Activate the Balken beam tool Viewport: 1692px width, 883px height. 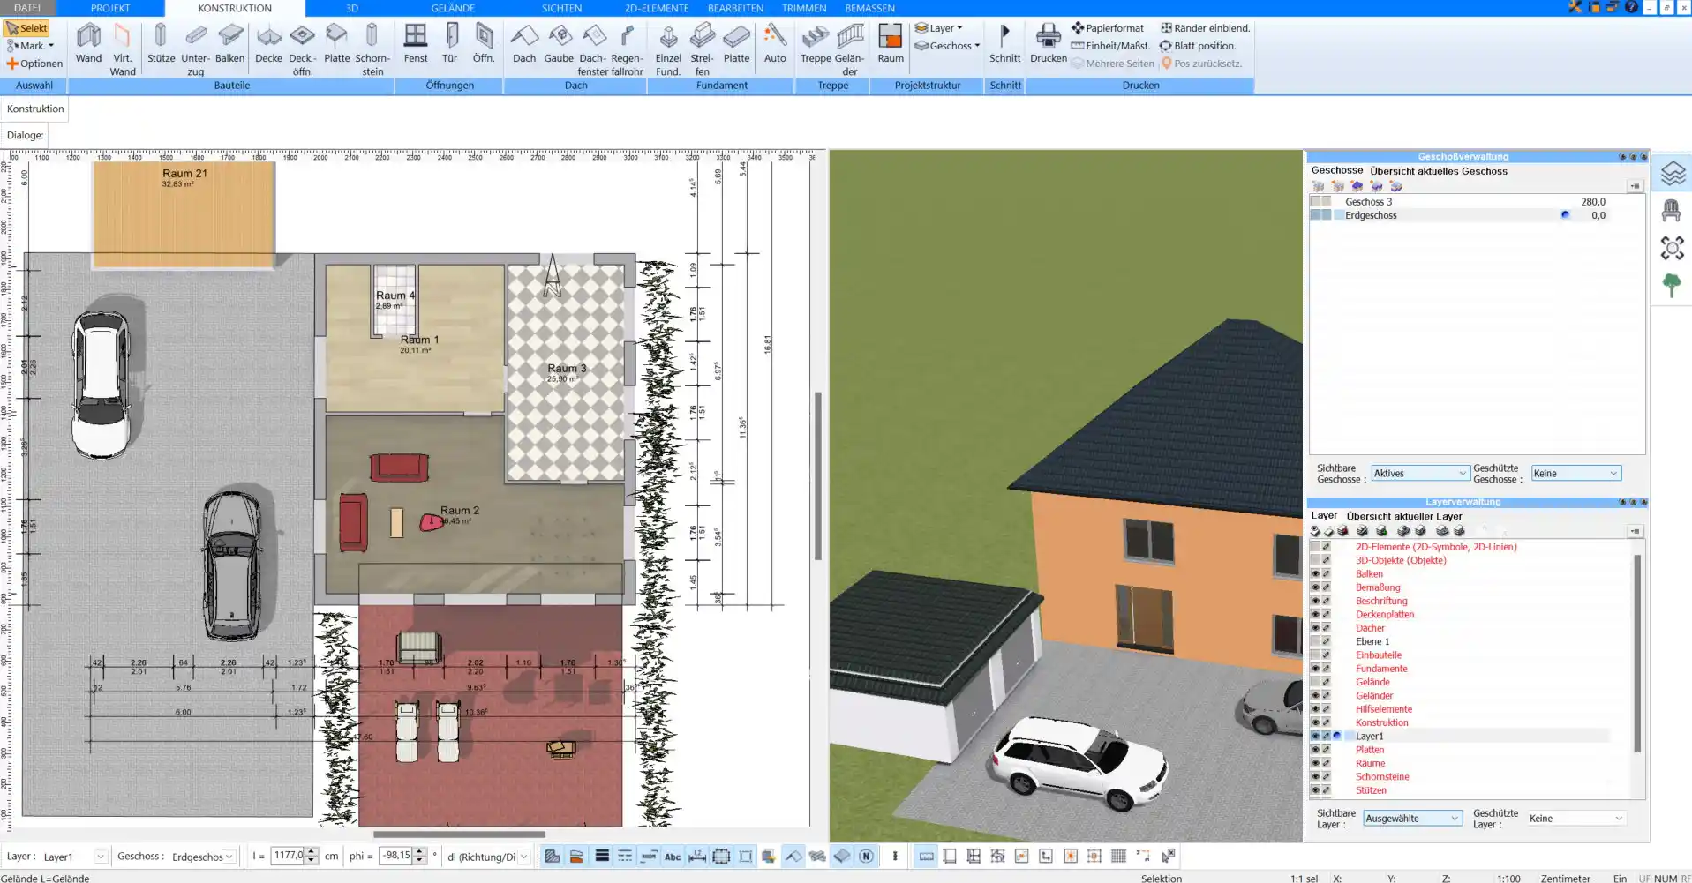pos(229,44)
